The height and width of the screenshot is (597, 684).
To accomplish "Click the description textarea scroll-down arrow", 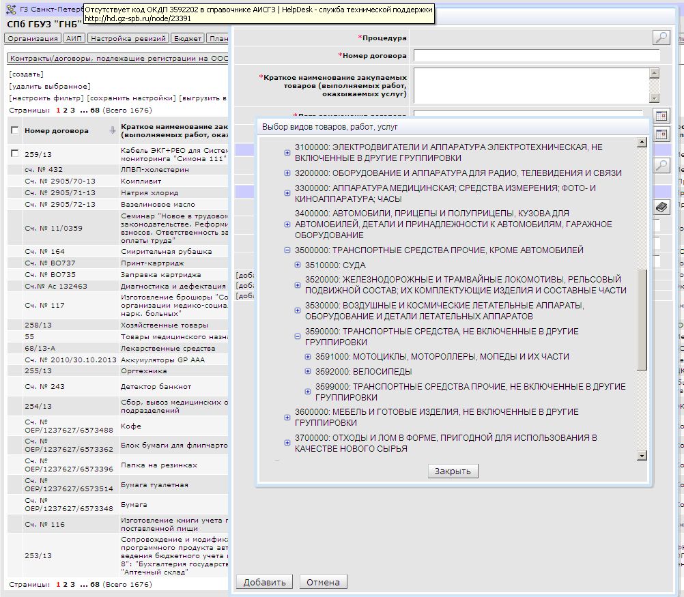I will click(654, 98).
